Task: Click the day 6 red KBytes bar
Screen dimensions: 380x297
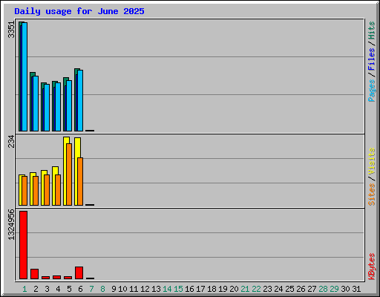Action: (79, 272)
